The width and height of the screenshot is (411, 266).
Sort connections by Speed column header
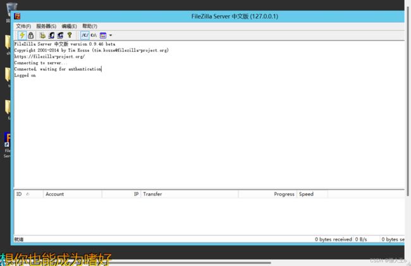(312, 194)
